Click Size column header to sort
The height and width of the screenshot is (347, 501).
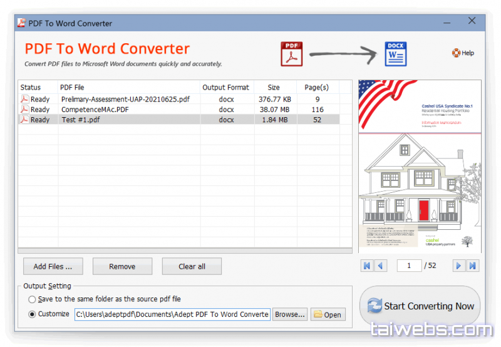(x=274, y=88)
